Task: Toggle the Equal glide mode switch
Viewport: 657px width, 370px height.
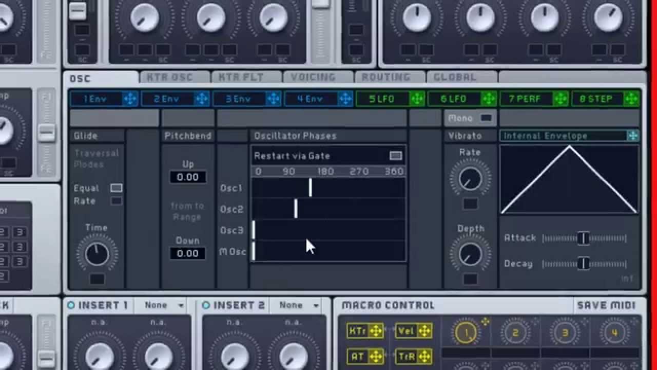Action: click(x=117, y=188)
